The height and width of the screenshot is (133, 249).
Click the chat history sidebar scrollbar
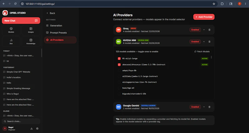click(x=42, y=53)
